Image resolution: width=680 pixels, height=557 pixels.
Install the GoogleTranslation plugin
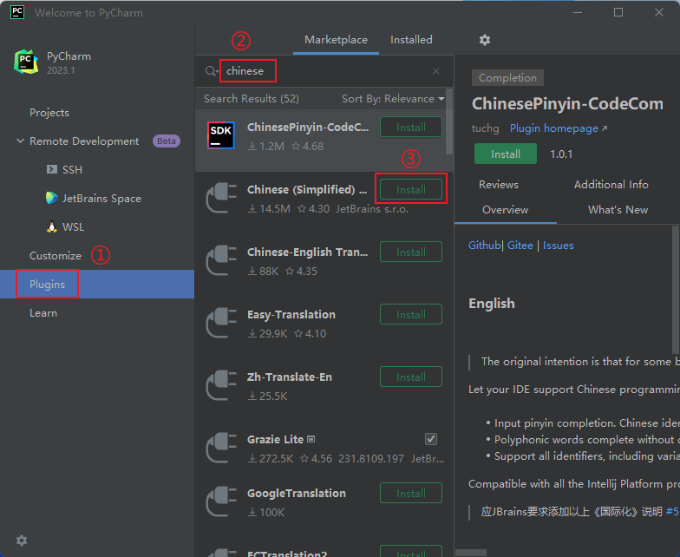point(411,493)
